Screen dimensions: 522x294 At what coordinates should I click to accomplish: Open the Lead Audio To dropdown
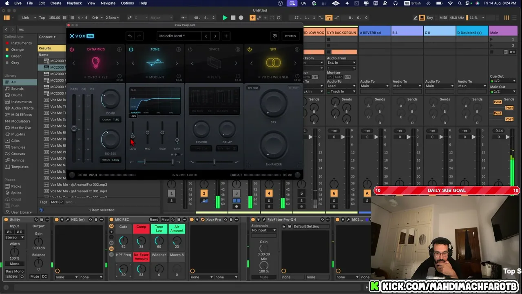coord(341,86)
